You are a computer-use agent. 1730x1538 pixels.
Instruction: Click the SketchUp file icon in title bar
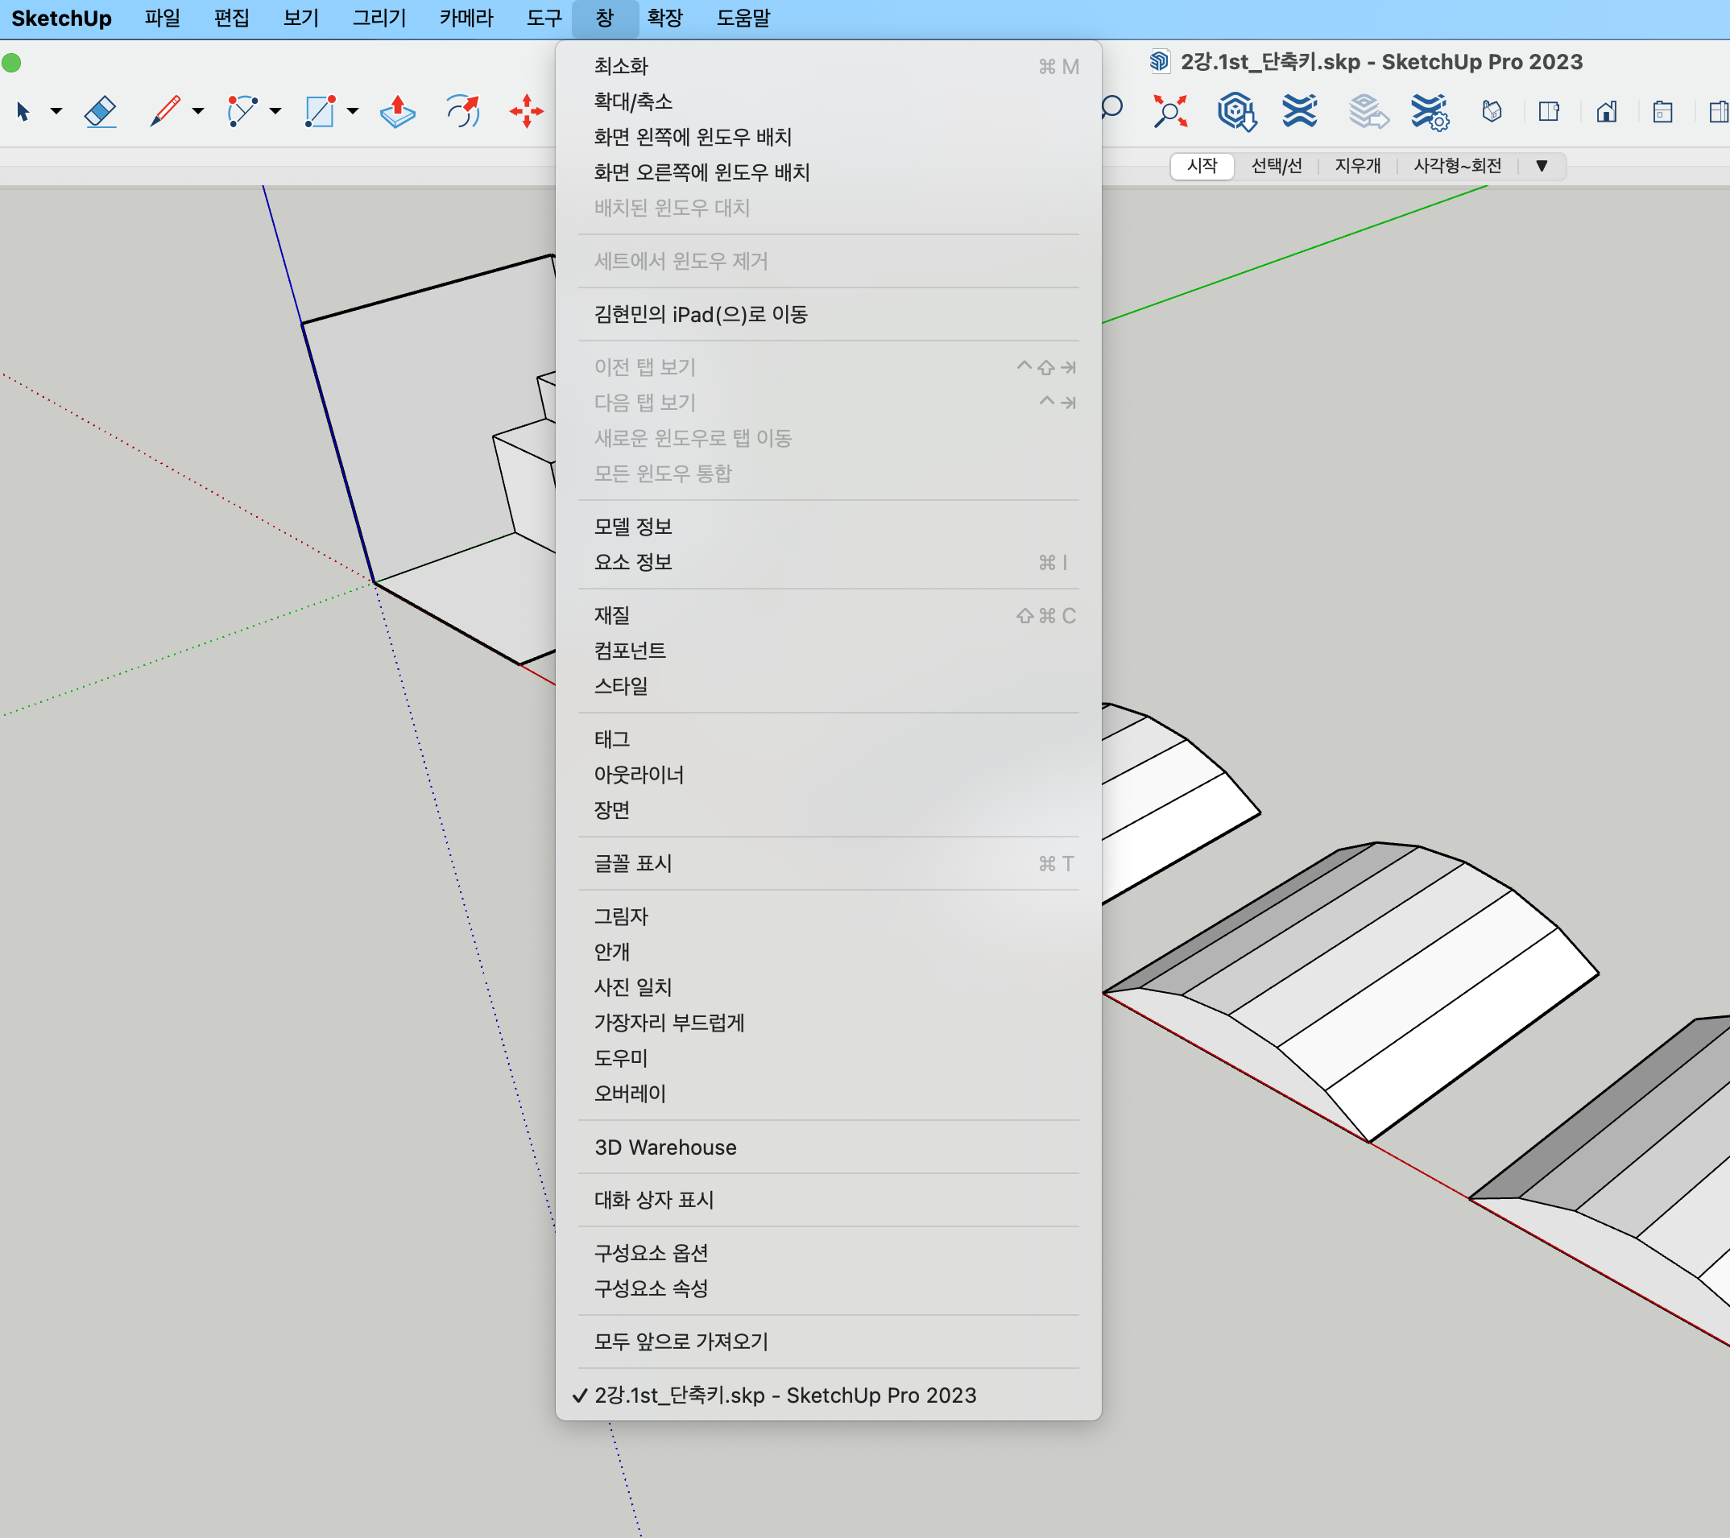point(1160,61)
